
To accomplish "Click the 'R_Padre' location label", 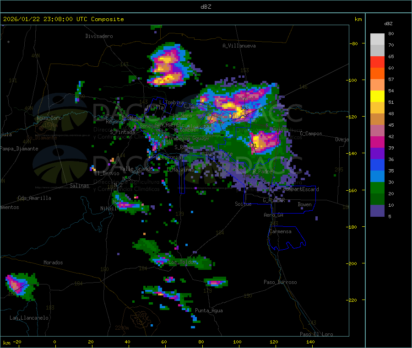I will 262,171.
